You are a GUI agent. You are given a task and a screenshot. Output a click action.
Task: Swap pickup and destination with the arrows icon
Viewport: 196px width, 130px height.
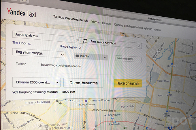coord(85,41)
